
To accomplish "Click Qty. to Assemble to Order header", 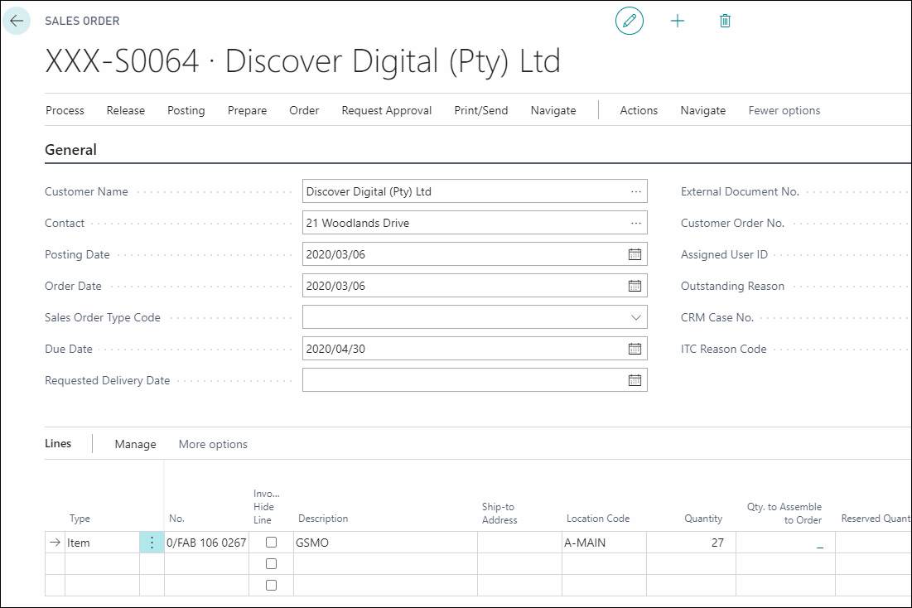I will tap(784, 514).
